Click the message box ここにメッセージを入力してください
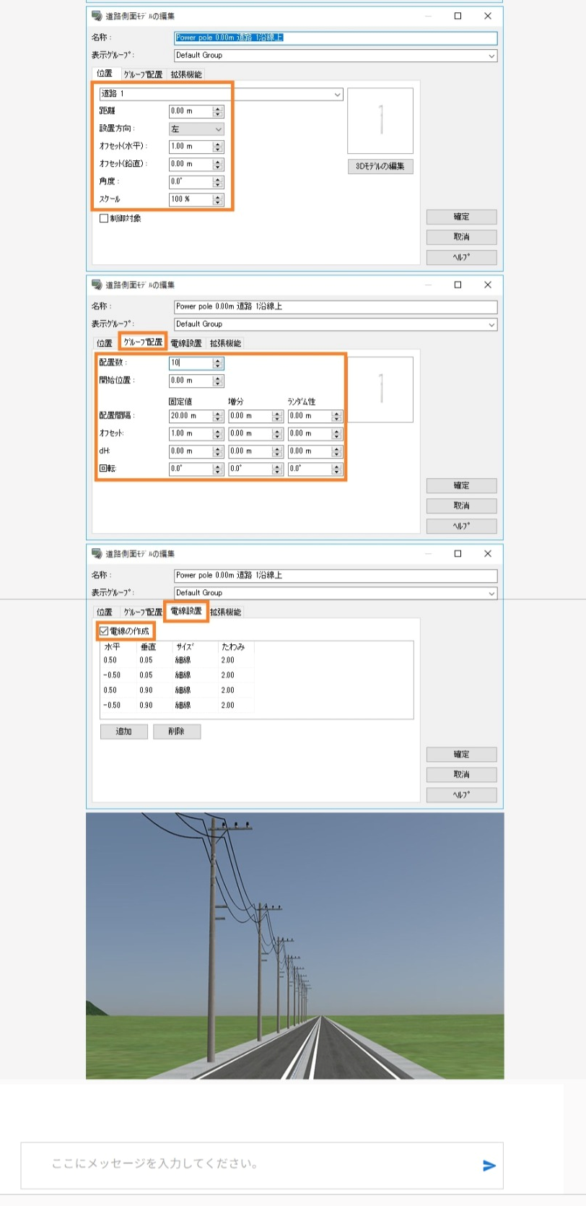The width and height of the screenshot is (586, 1206). (261, 1165)
